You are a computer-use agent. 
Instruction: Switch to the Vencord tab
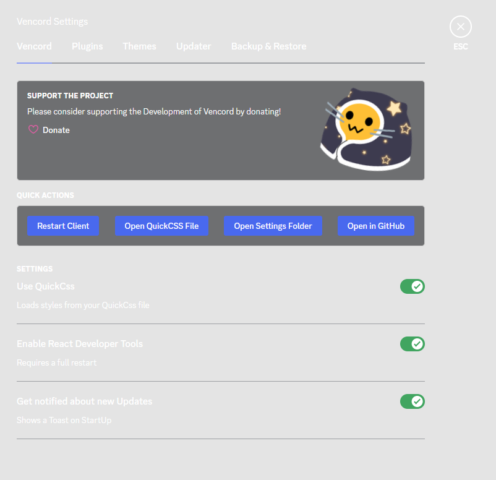[34, 46]
